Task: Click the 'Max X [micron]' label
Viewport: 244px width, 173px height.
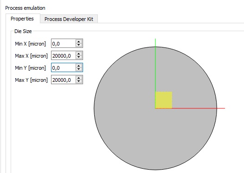Action: [x=31, y=56]
